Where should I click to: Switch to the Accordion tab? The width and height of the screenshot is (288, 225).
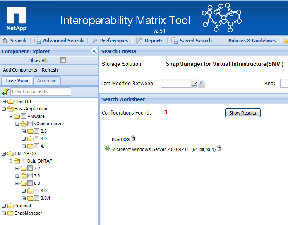[47, 81]
